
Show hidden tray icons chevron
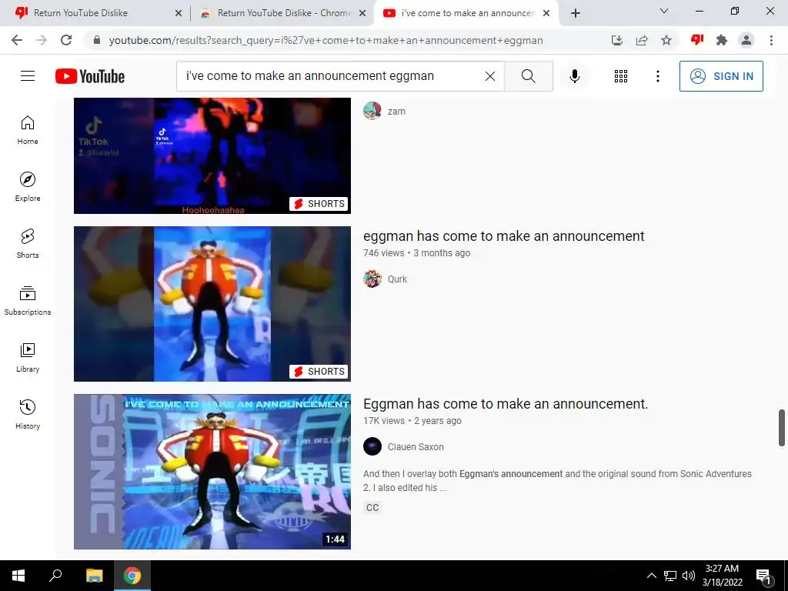651,576
